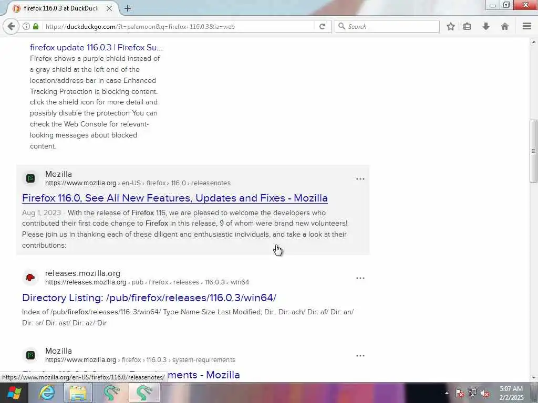Open Firefox 116.0 See All New Features link

[x=174, y=198]
